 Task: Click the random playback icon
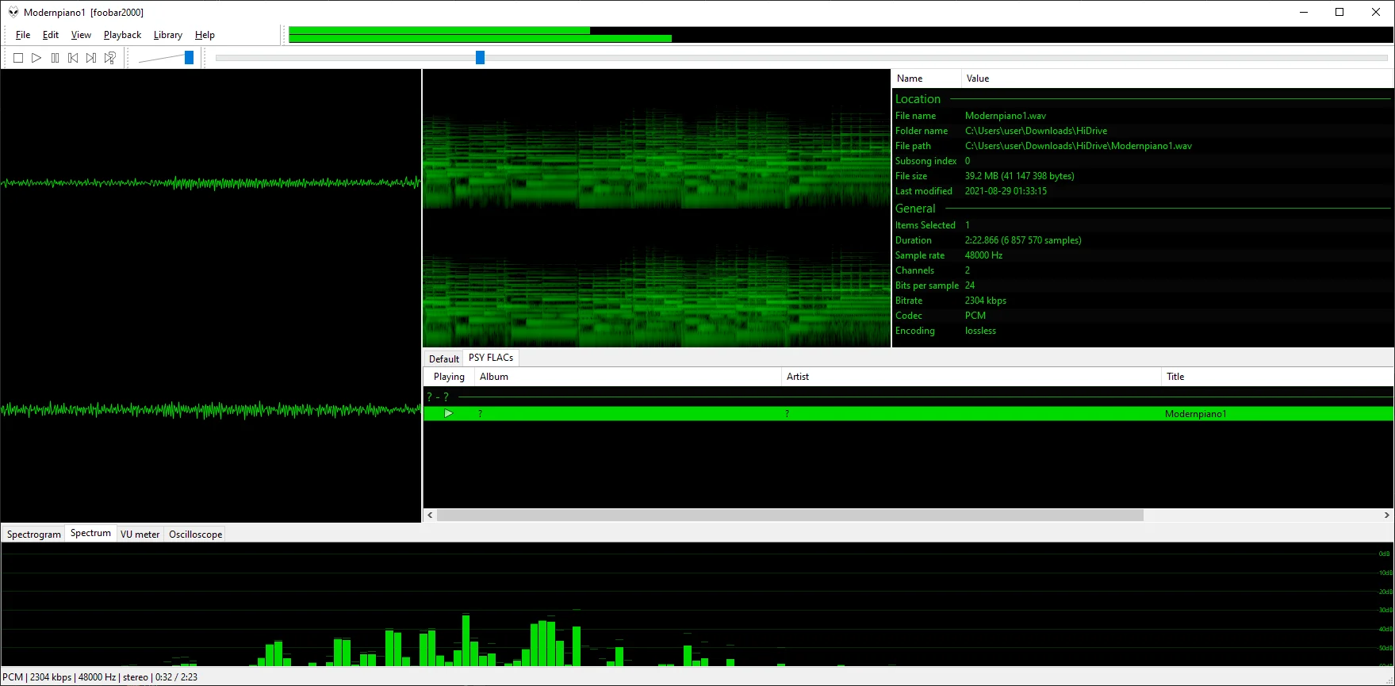(x=110, y=58)
